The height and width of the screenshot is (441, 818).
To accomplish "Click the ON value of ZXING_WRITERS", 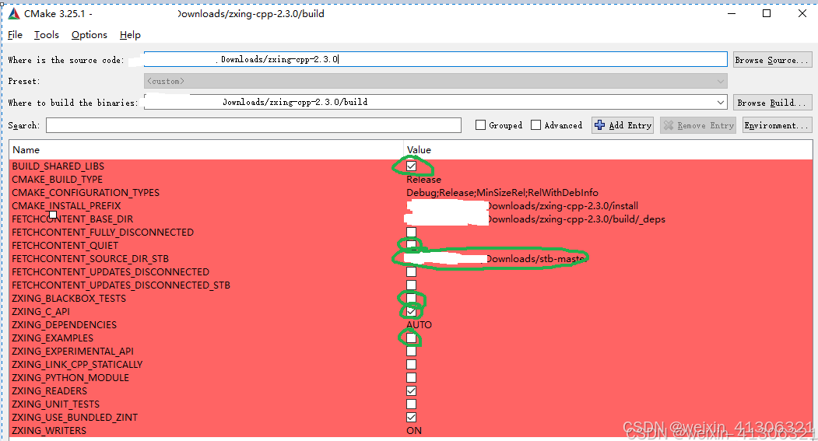I will click(414, 431).
